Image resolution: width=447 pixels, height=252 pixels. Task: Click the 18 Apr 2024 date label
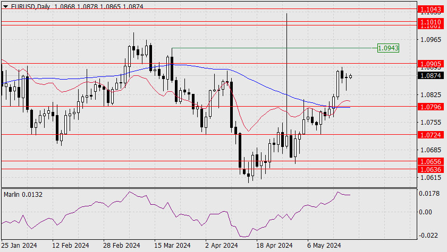tap(274, 246)
